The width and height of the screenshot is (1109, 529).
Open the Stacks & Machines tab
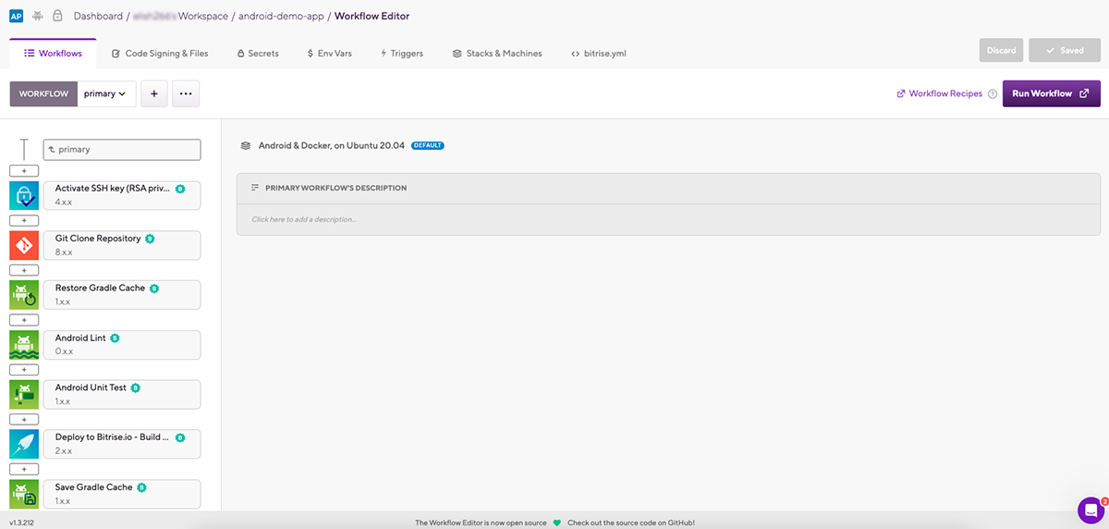(497, 54)
